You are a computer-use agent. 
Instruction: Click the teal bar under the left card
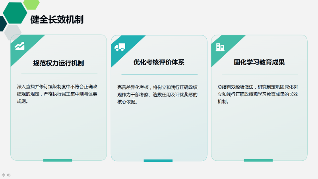tap(58, 160)
